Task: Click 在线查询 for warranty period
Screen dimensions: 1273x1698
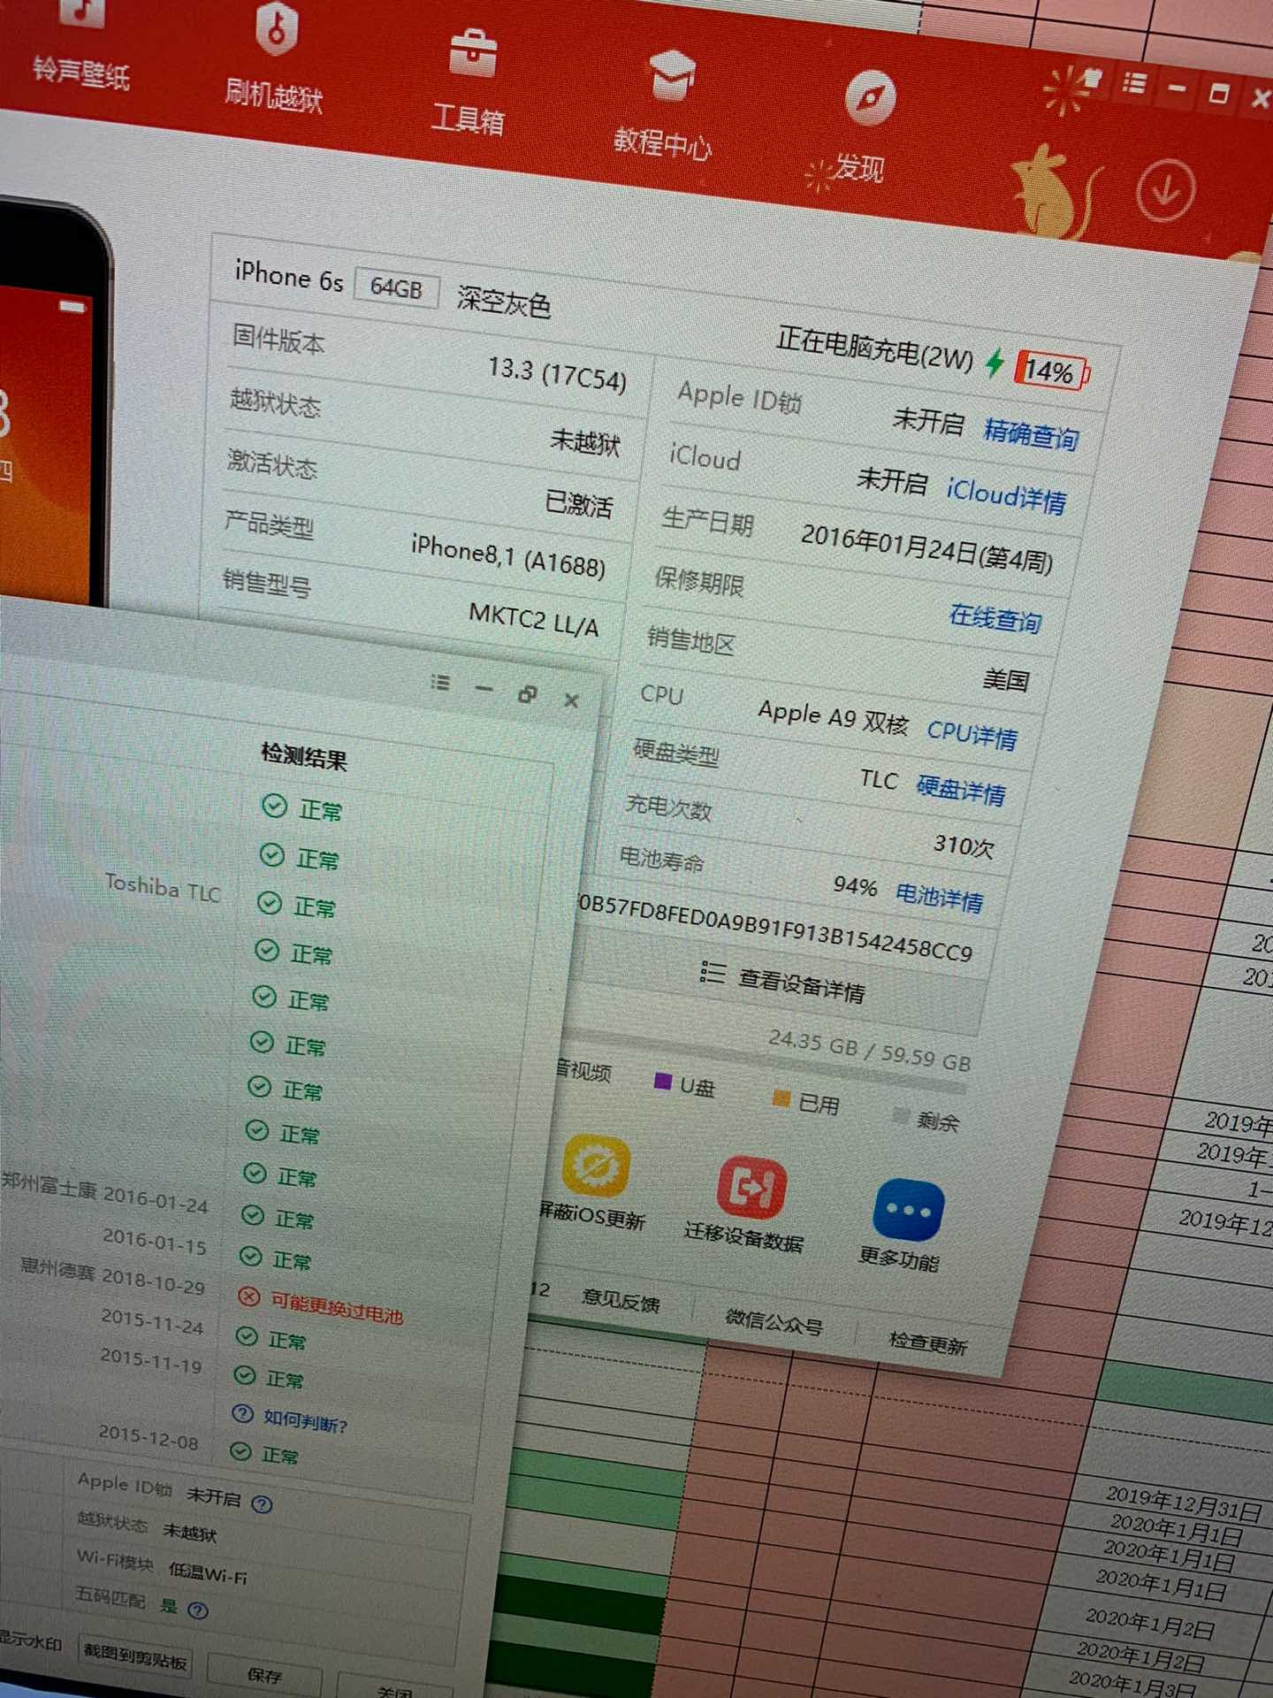Action: coord(995,617)
